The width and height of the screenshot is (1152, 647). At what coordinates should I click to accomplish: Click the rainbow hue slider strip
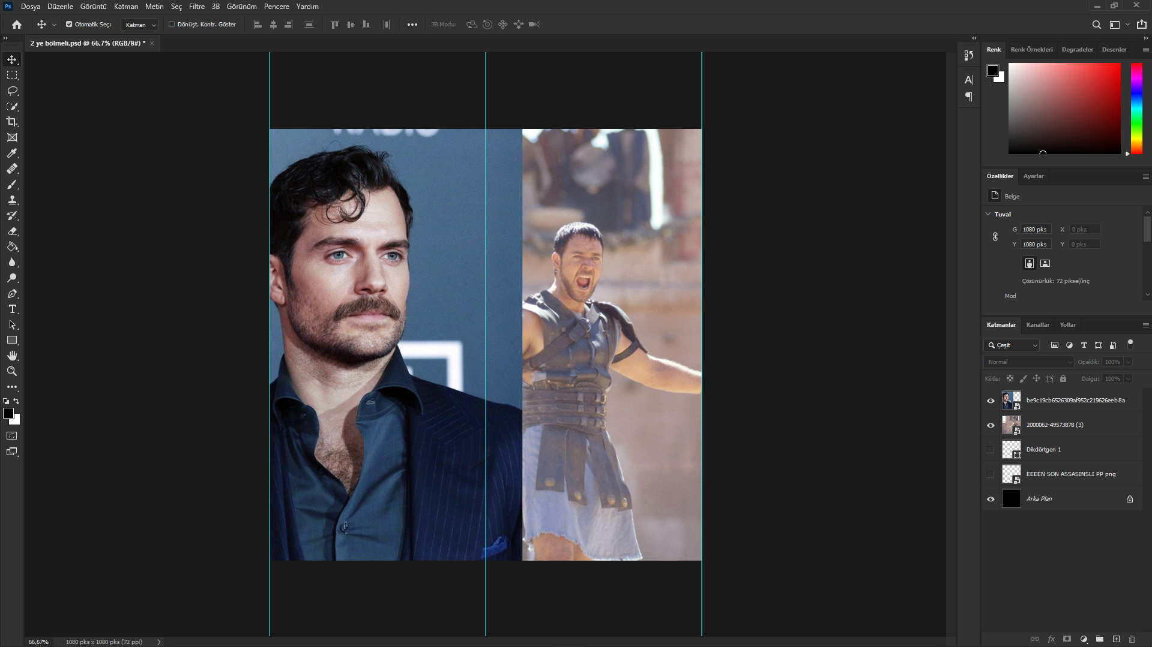point(1136,108)
